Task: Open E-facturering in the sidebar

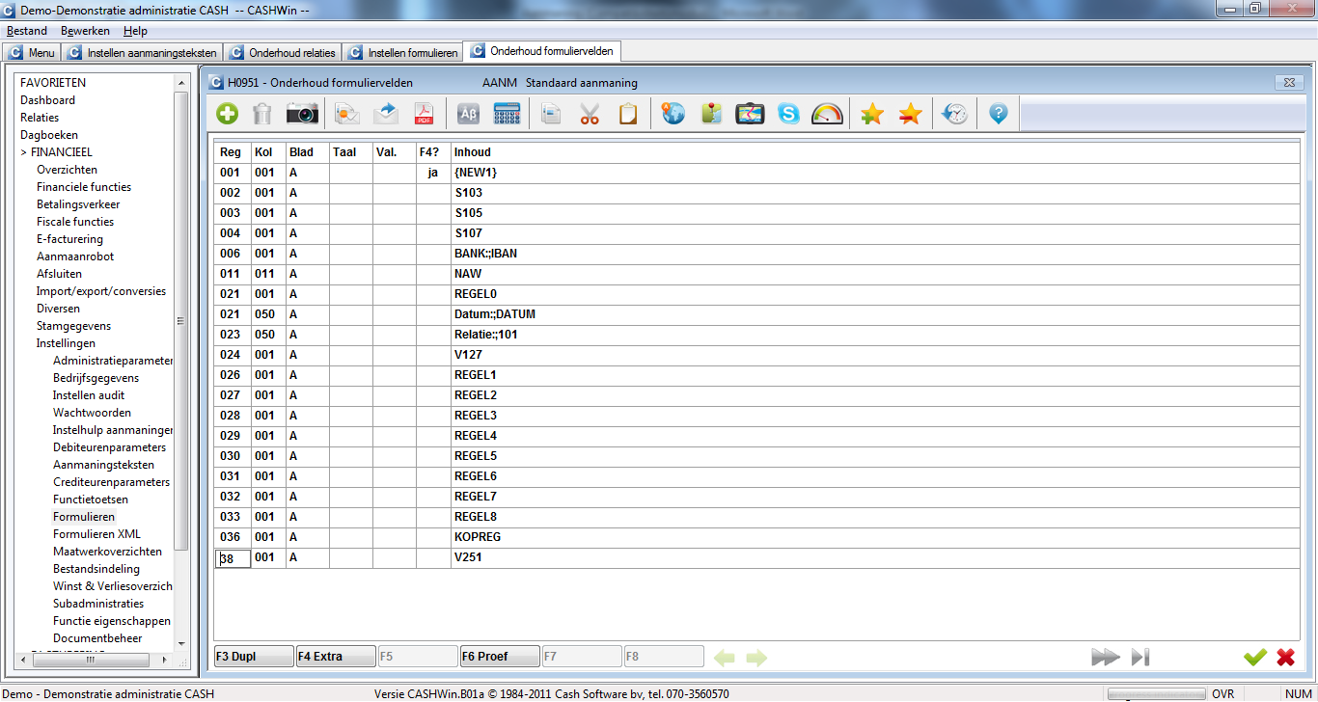Action: pos(69,239)
